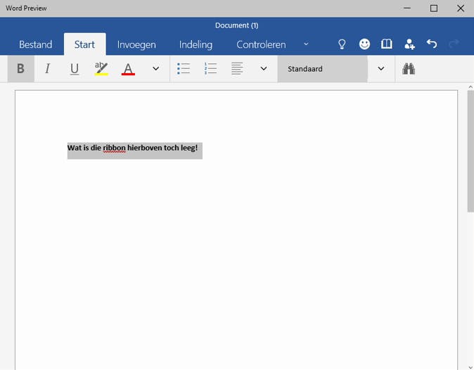Toggle underline formatting
This screenshot has height=370, width=474.
point(75,69)
